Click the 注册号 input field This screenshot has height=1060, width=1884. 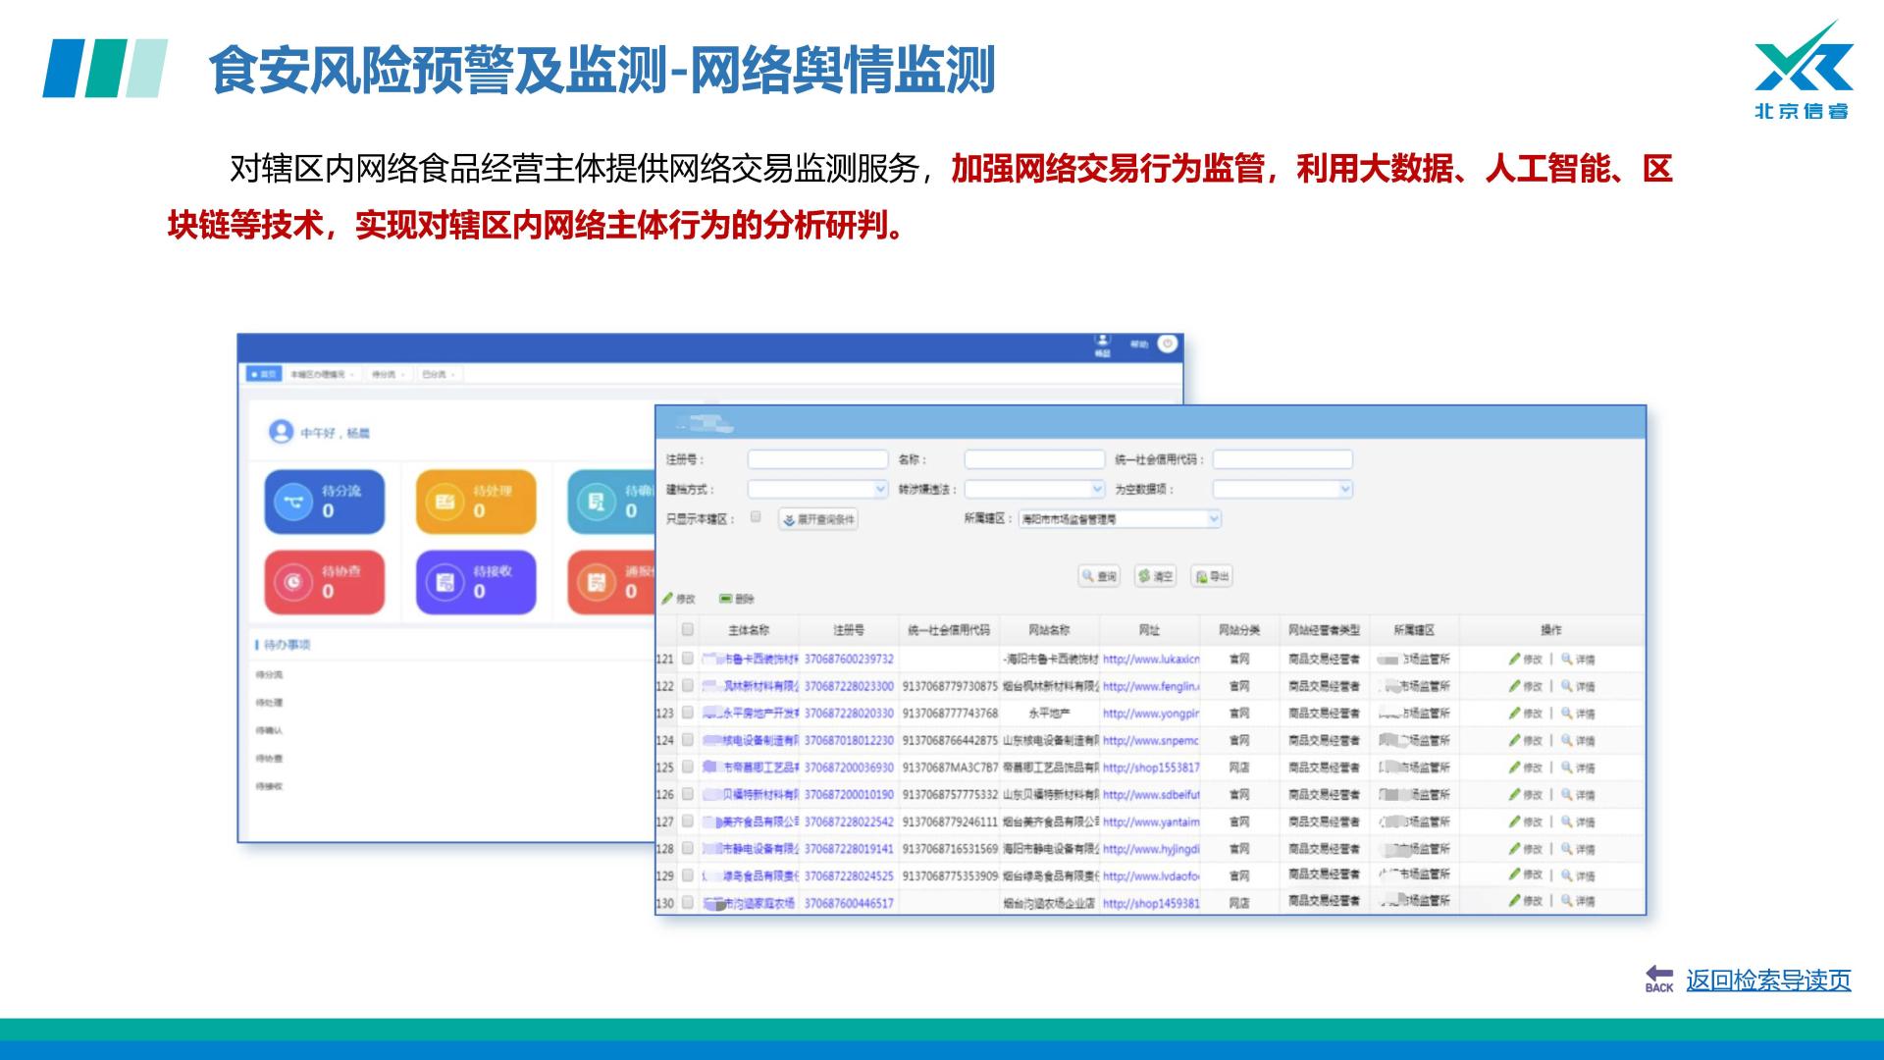(817, 459)
